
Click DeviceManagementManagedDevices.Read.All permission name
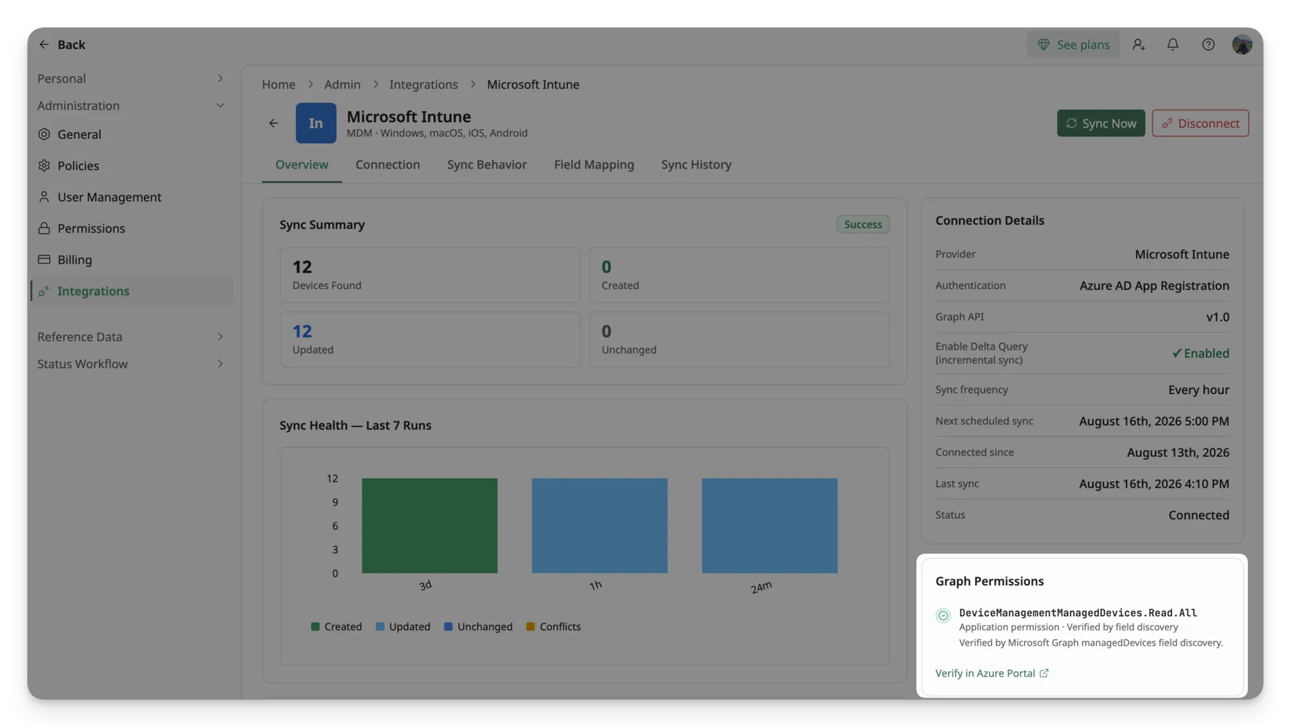tap(1078, 613)
